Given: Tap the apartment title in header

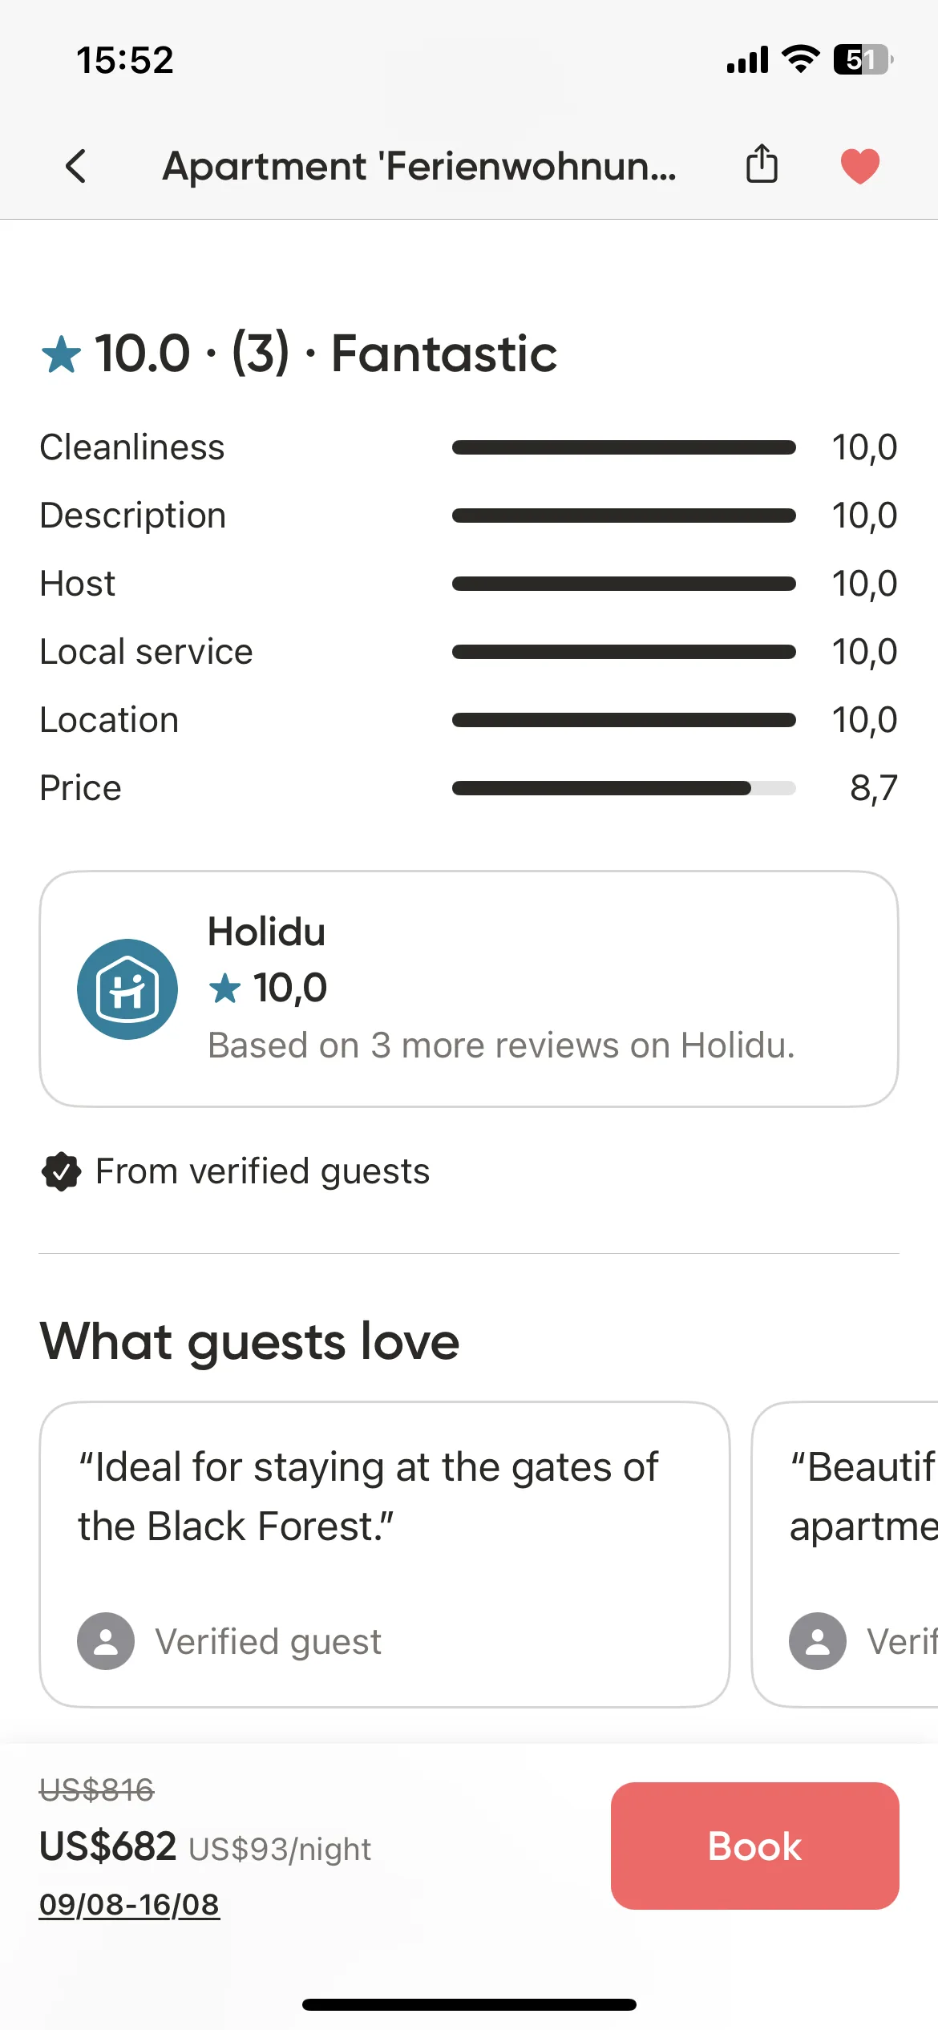Looking at the screenshot, I should pyautogui.click(x=419, y=167).
